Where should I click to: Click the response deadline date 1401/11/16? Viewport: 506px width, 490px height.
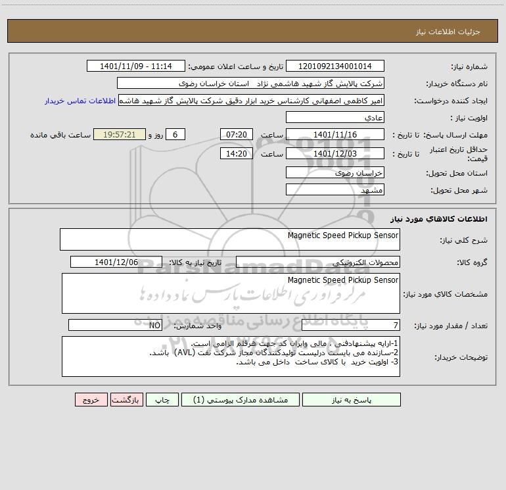335,134
